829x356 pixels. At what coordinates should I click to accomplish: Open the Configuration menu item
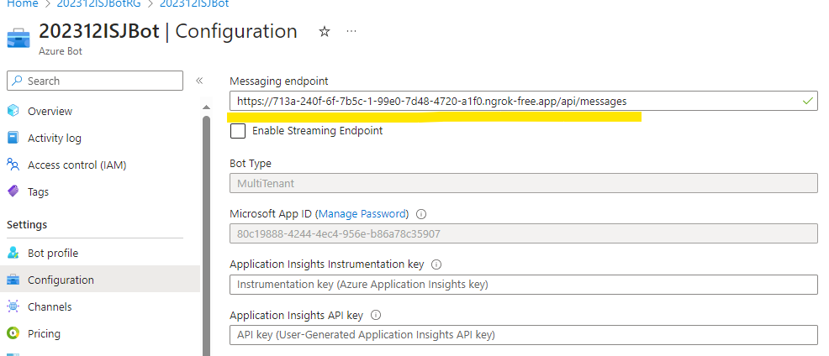click(x=61, y=280)
